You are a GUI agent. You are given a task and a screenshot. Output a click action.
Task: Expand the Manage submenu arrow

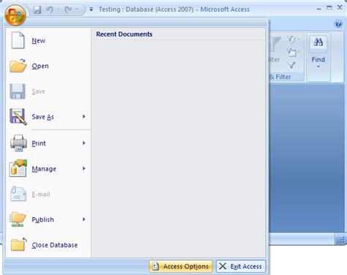[84, 168]
